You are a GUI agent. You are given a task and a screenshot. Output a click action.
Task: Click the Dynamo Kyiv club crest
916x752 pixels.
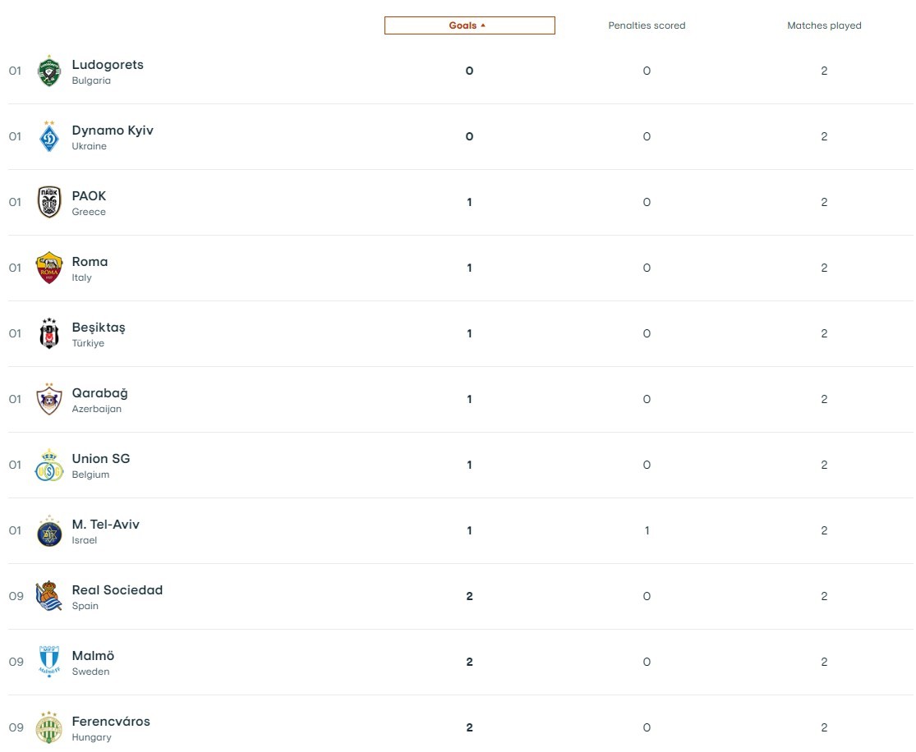click(49, 137)
